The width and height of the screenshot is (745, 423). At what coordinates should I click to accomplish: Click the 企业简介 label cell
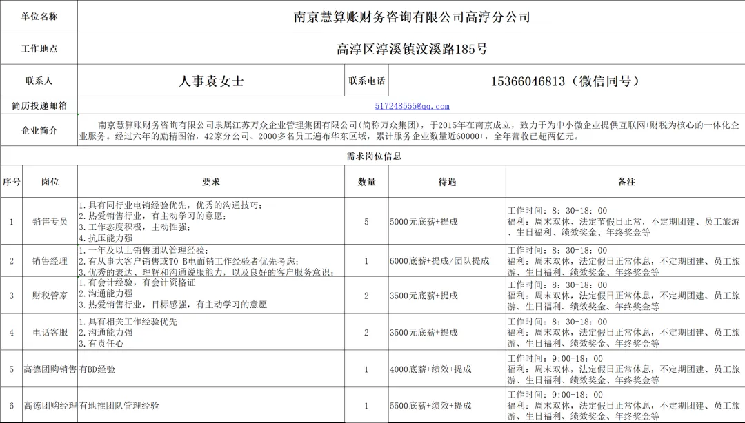[x=39, y=130]
